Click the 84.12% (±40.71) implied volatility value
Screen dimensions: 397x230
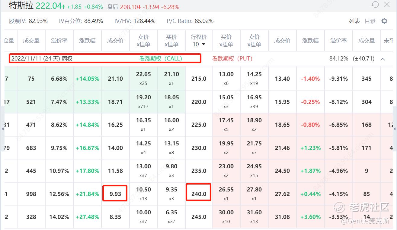tap(352, 59)
